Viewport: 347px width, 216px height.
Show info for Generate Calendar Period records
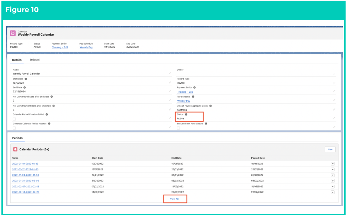(x=49, y=124)
